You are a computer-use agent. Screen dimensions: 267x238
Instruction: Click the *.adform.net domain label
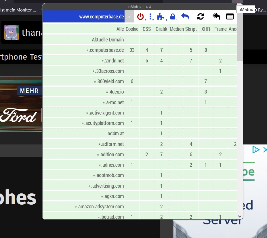tap(111, 144)
